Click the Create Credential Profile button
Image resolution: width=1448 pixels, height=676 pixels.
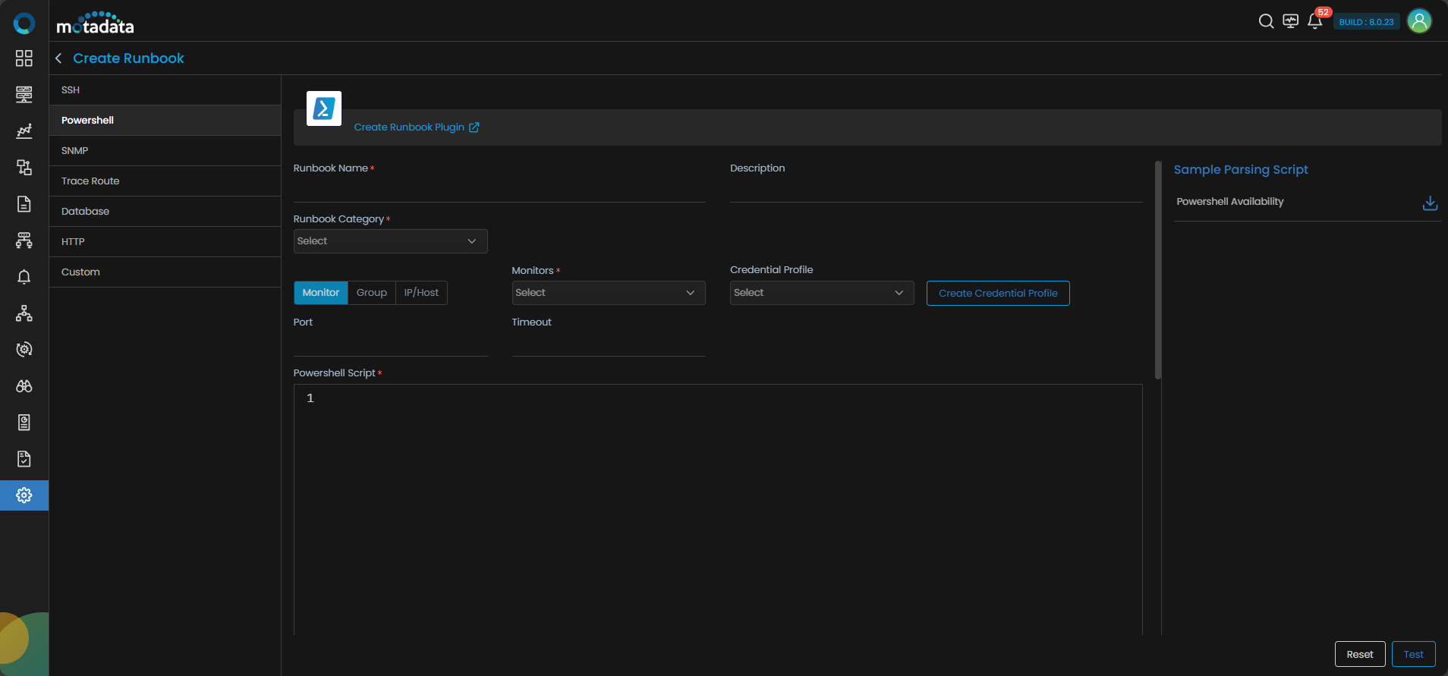click(997, 294)
